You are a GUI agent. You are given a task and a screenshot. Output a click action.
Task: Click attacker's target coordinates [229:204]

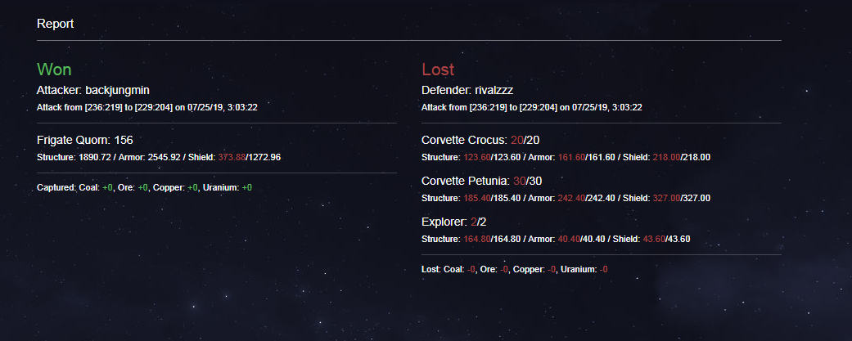154,107
